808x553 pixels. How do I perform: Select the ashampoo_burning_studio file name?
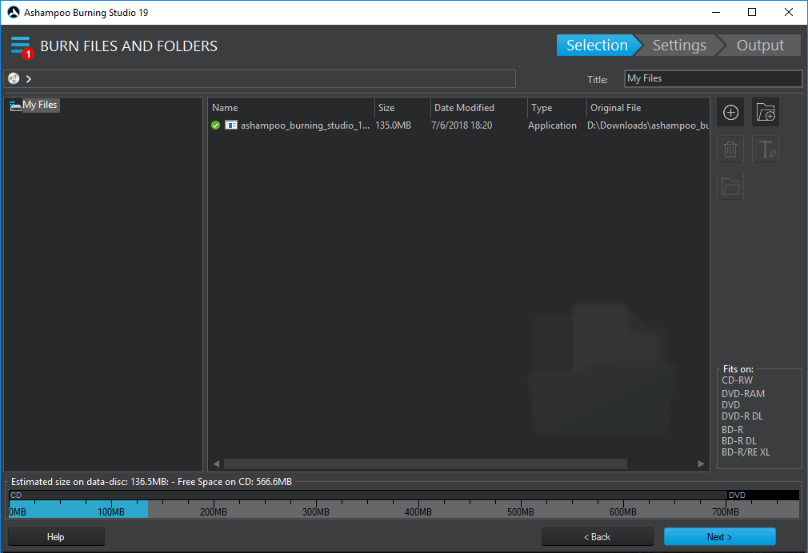305,125
